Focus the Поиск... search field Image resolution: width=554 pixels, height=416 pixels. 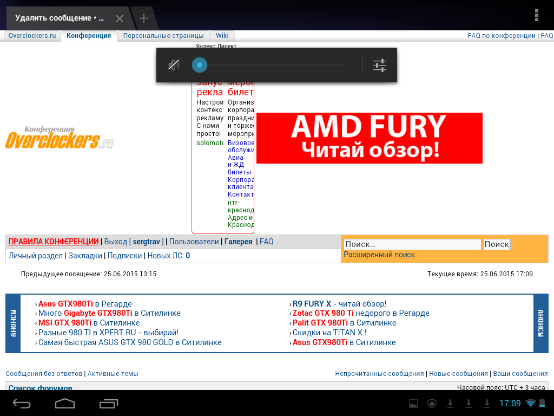coord(412,244)
